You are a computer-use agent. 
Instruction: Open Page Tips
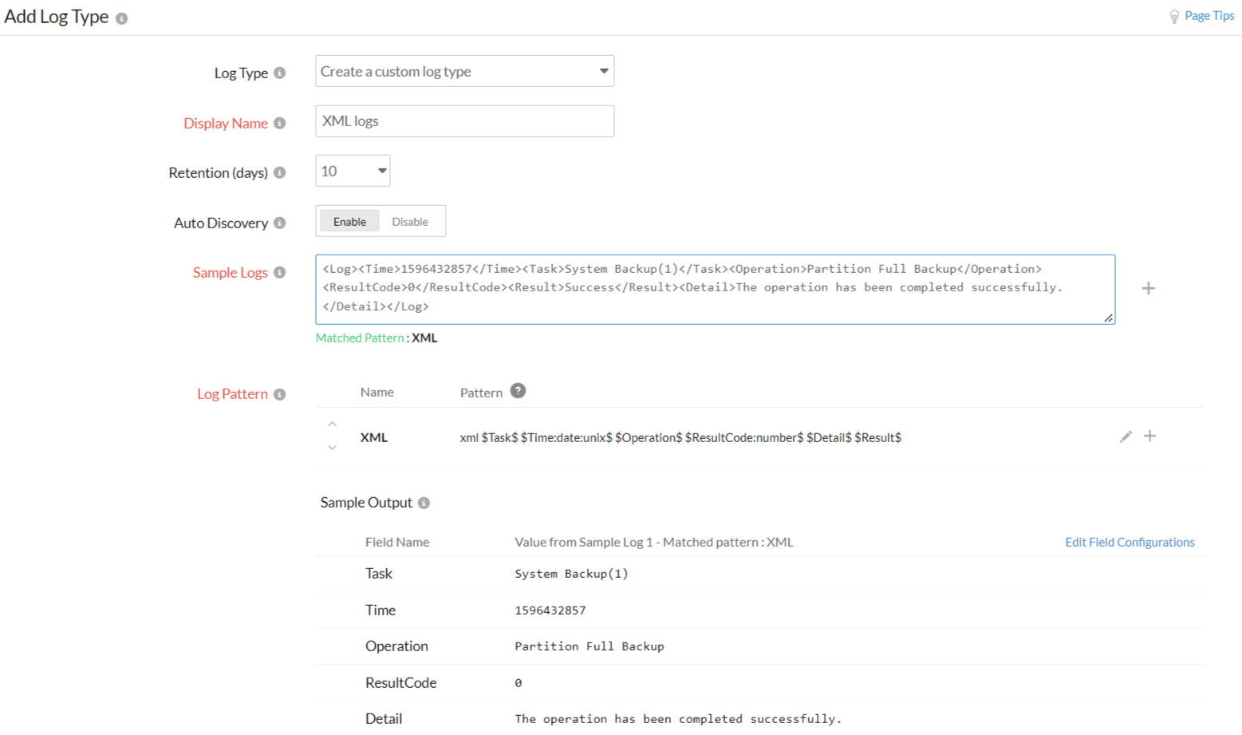coord(1208,16)
